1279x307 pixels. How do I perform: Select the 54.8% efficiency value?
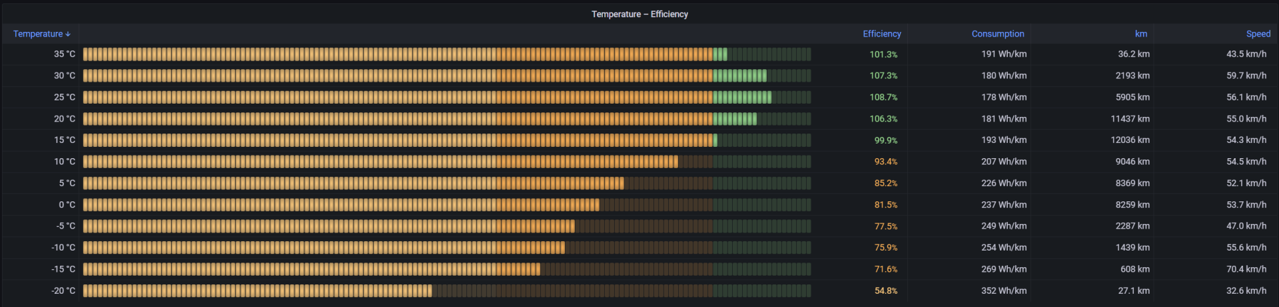coord(885,291)
